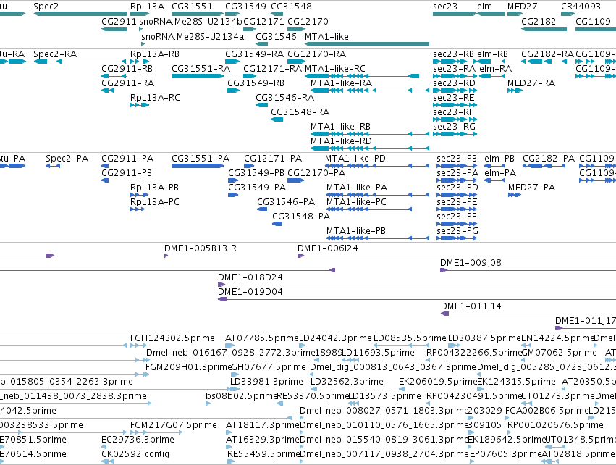Select EST AT02818.5prime
This screenshot has height=465, width=616.
pyautogui.click(x=550, y=461)
